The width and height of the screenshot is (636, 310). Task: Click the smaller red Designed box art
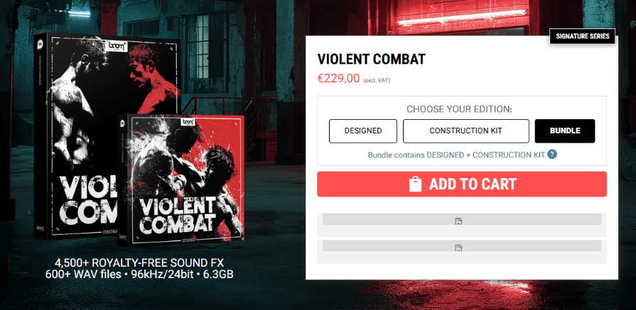click(x=185, y=177)
